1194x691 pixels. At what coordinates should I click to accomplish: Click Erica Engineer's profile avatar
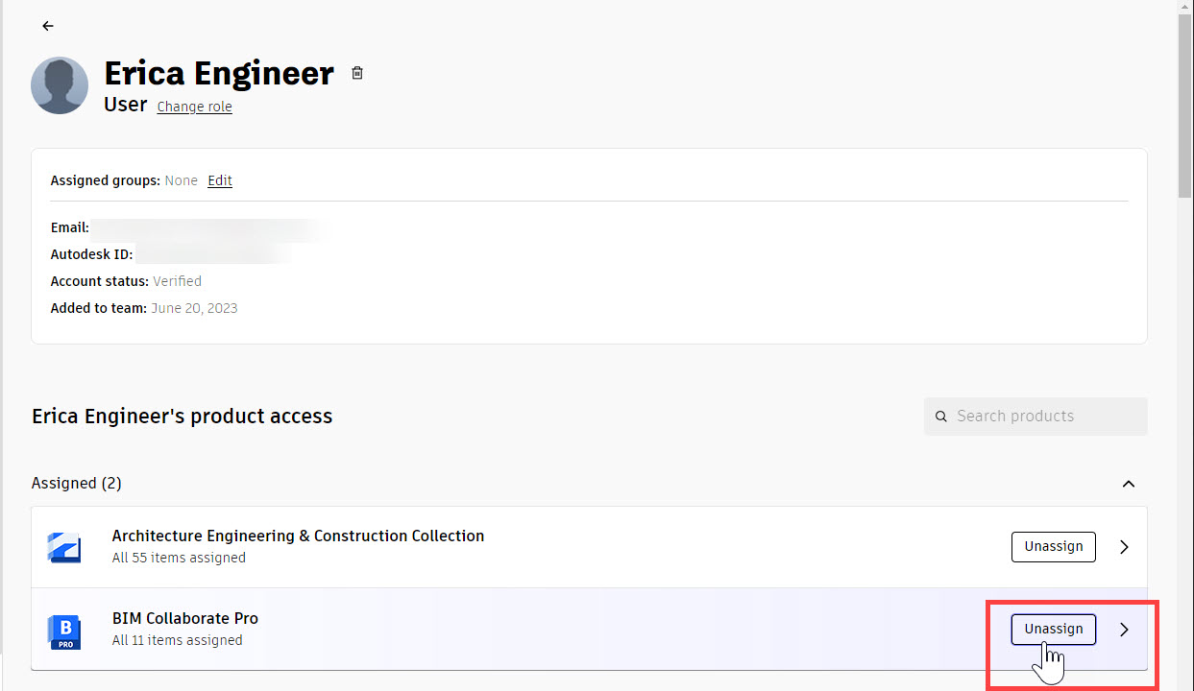(60, 85)
